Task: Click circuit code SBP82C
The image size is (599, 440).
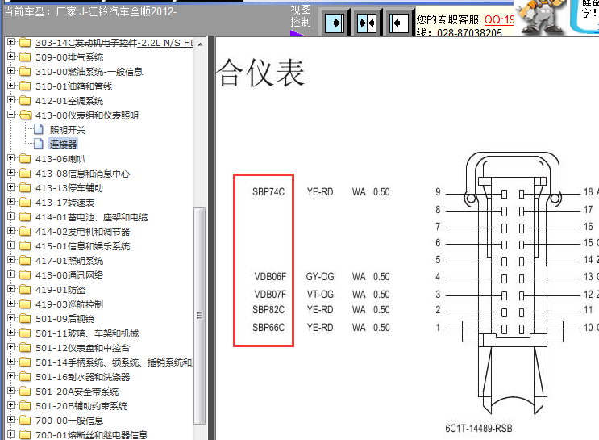Action: pos(268,309)
